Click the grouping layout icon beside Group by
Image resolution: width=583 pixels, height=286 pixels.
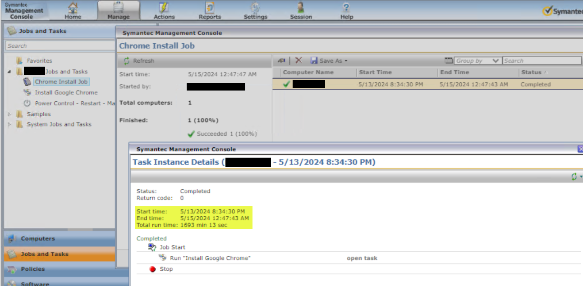click(x=449, y=60)
